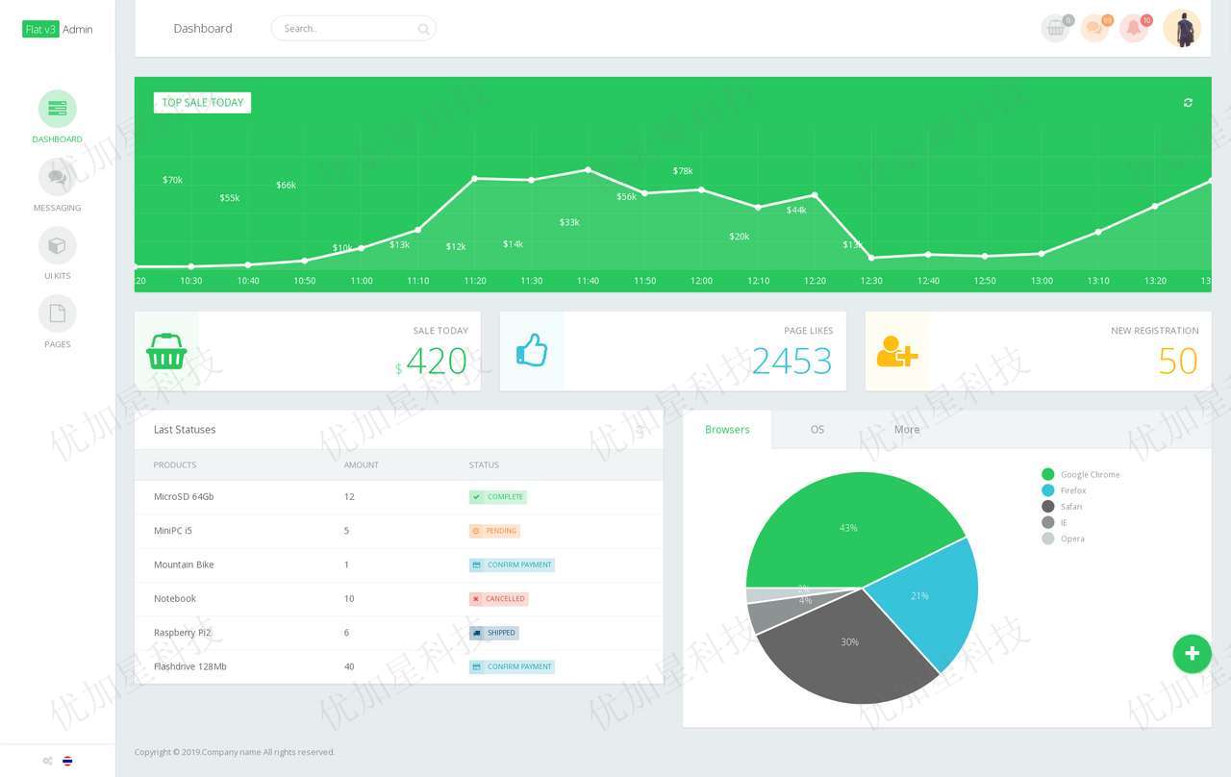Open the Pages document icon
Image resolution: width=1231 pixels, height=777 pixels.
58,313
